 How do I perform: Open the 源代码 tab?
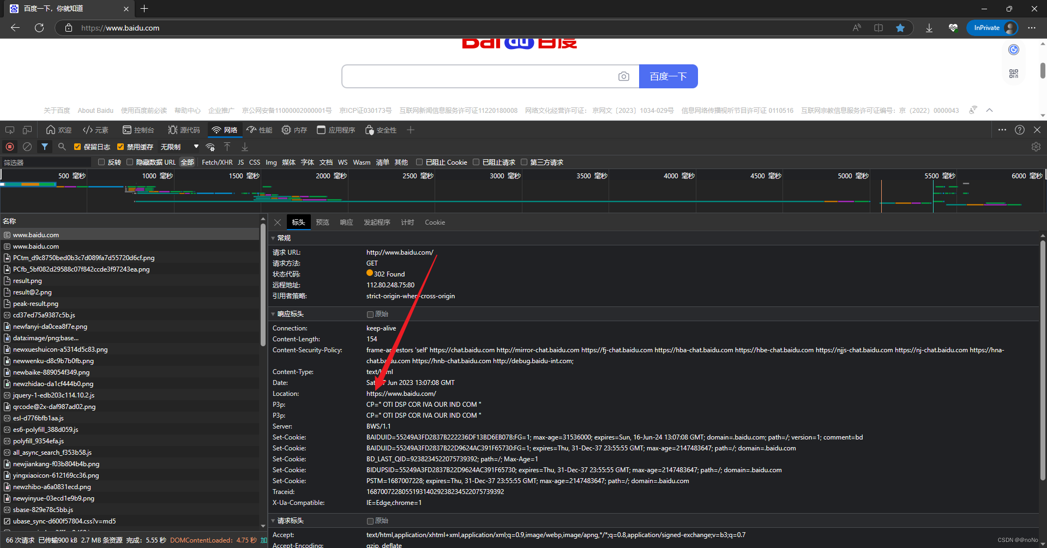(x=184, y=130)
